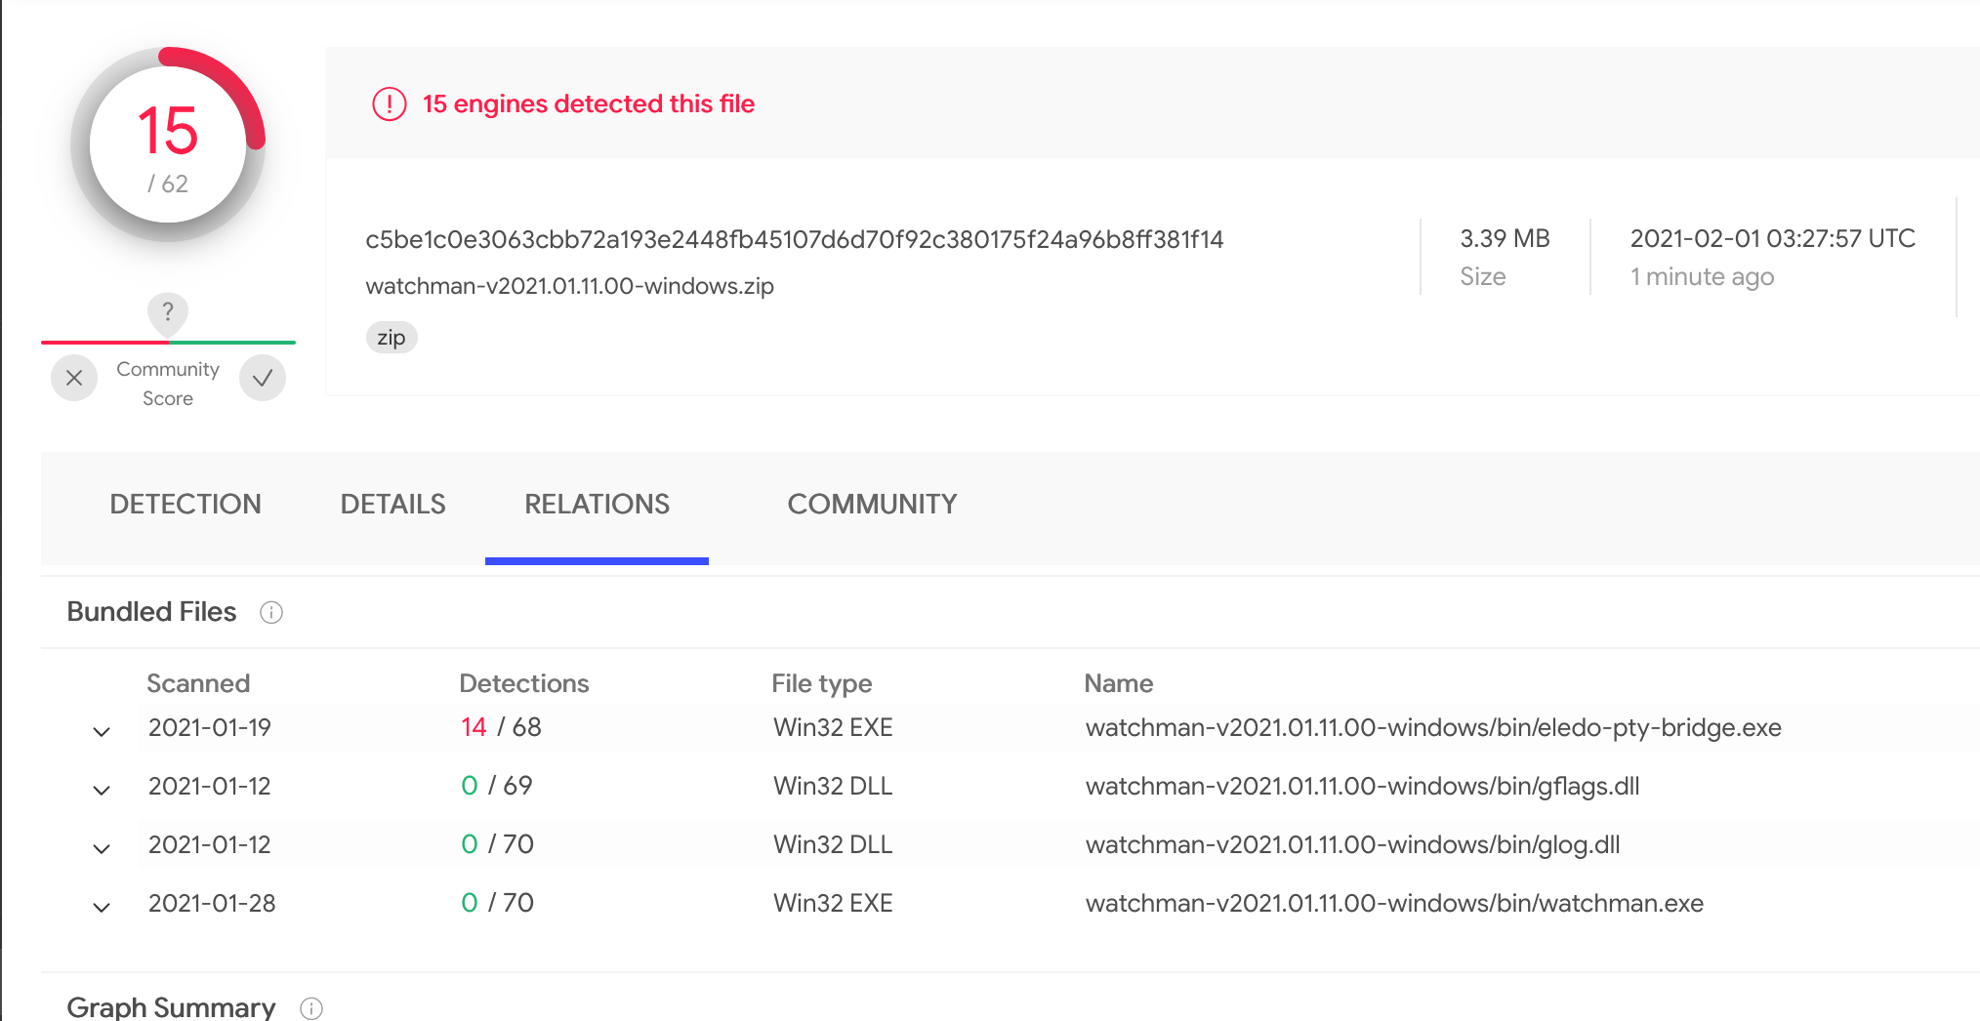Click the question mark above Community Score

coord(168,313)
